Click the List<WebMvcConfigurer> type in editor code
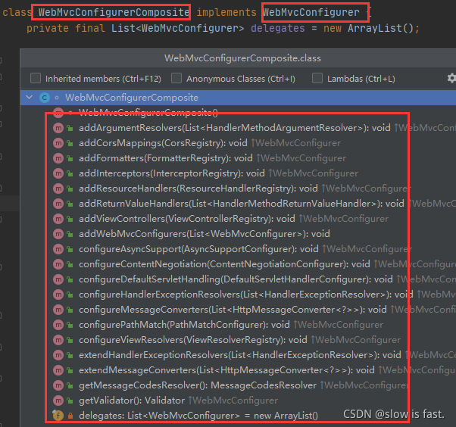456x427 pixels. pos(178,29)
